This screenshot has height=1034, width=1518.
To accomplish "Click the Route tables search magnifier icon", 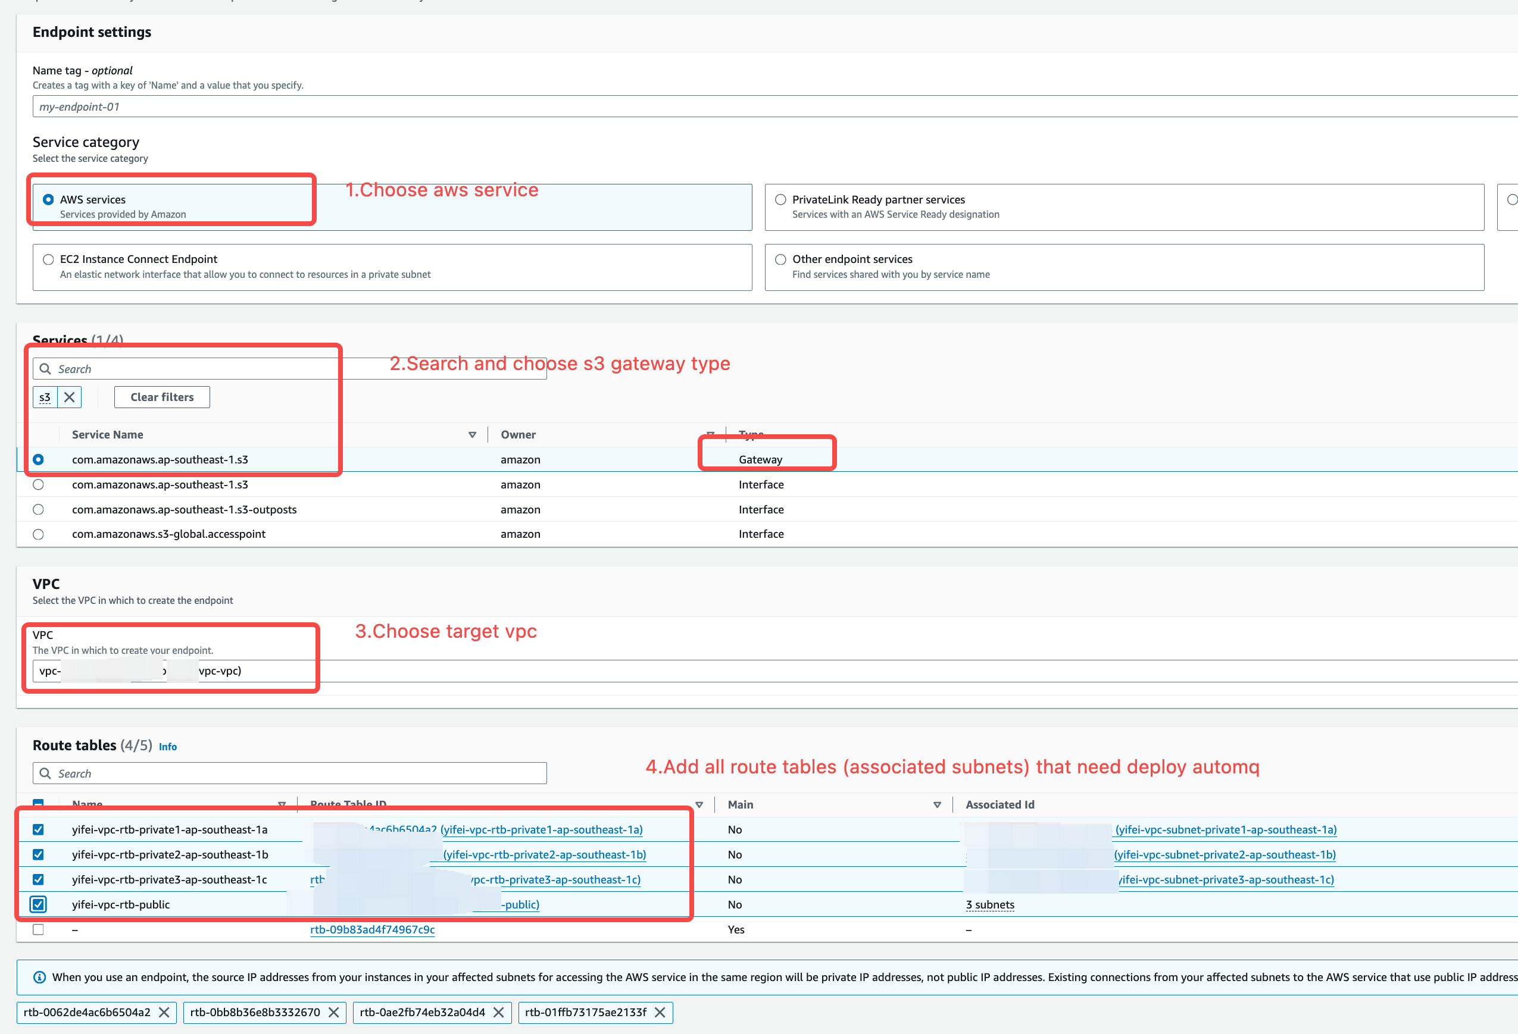I will (45, 773).
